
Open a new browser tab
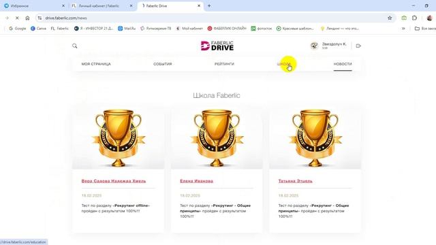209,6
